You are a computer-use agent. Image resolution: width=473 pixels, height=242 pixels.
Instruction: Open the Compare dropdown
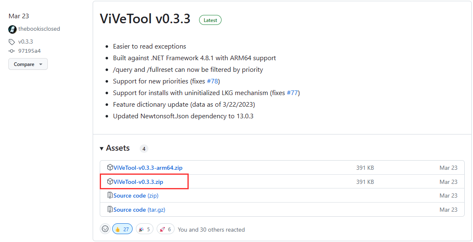28,64
